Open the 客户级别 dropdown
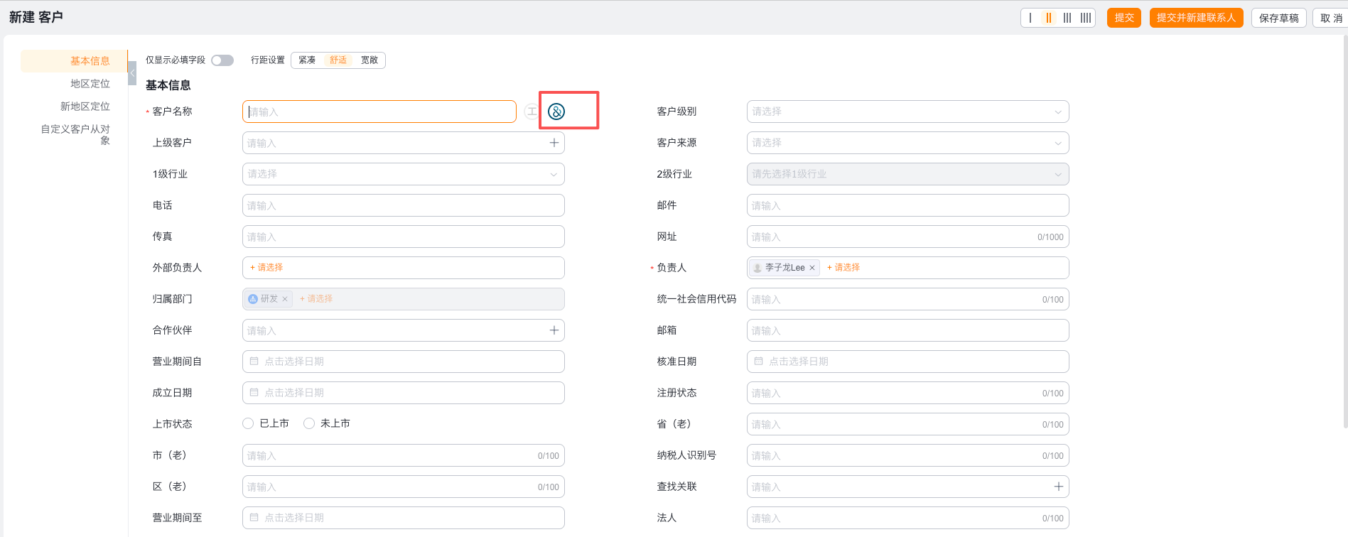The image size is (1348, 537). (x=907, y=112)
